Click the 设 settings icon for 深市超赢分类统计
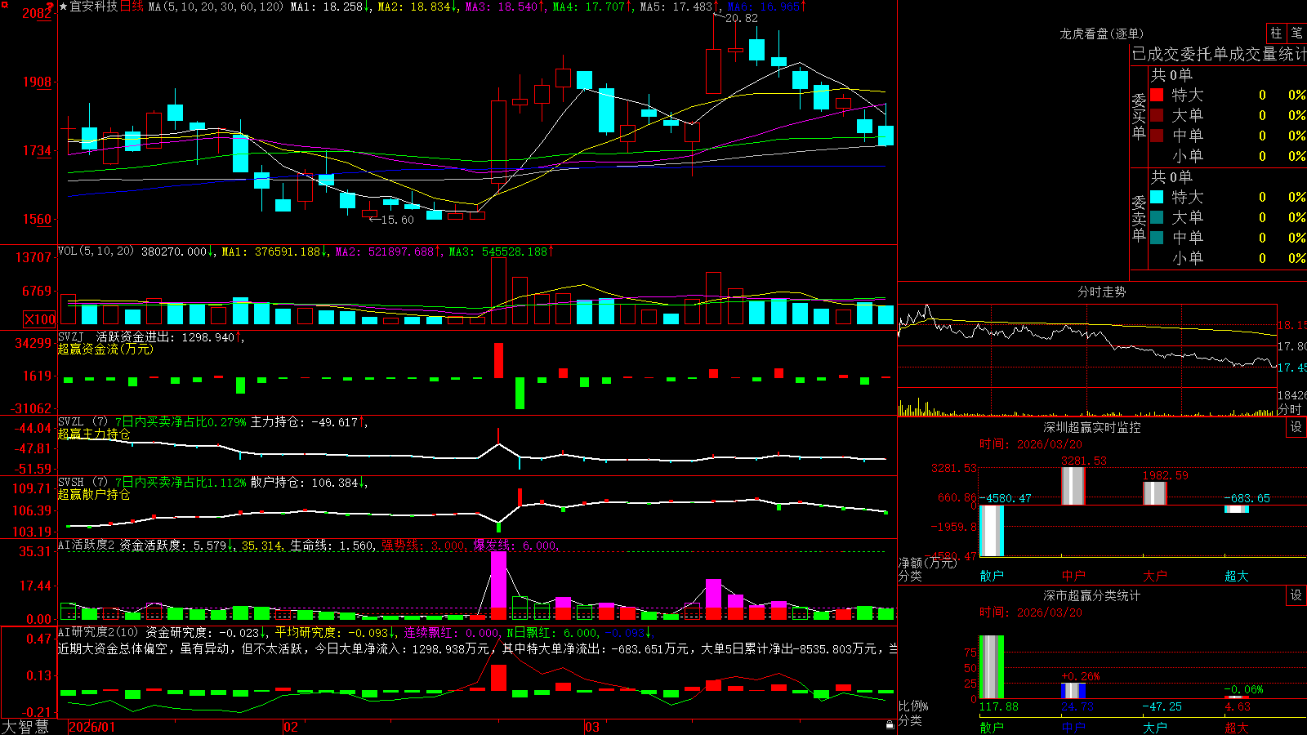 [1296, 595]
